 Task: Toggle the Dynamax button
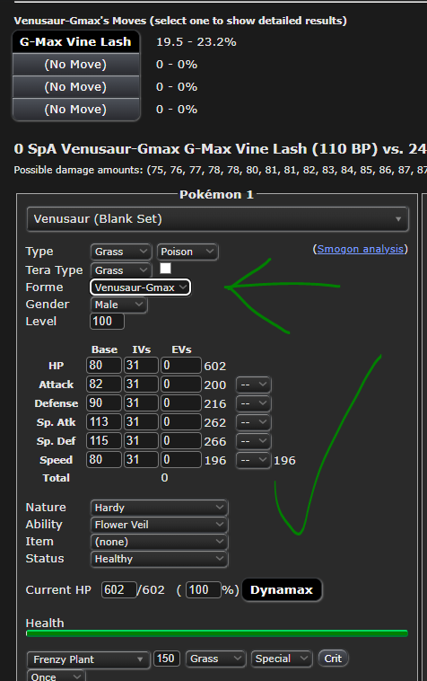click(x=282, y=589)
